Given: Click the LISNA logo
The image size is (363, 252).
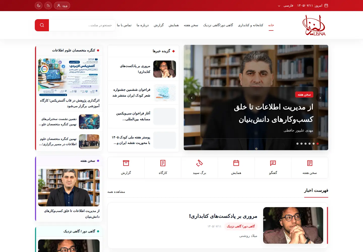Looking at the screenshot, I should pyautogui.click(x=314, y=25).
